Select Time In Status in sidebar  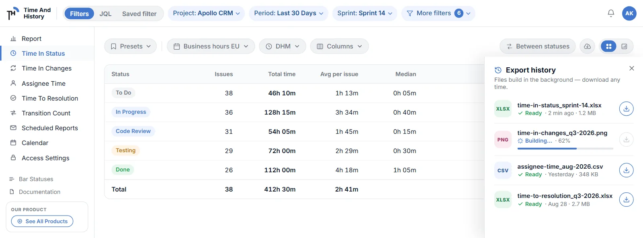[47, 53]
